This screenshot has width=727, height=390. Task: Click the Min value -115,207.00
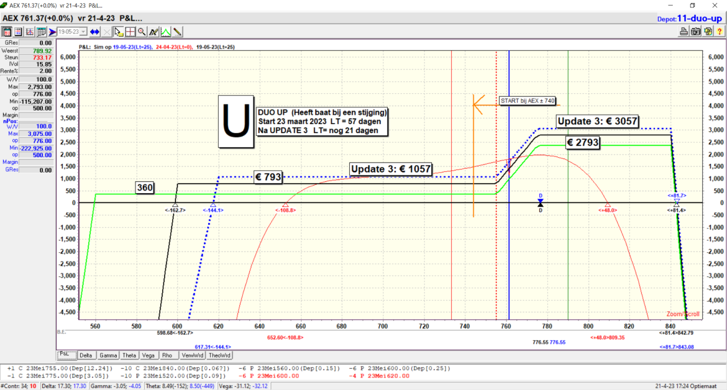point(35,101)
